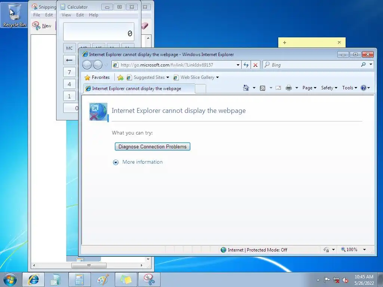Open the Start menu orb
Screen dimensions: 383x287
tap(10, 280)
